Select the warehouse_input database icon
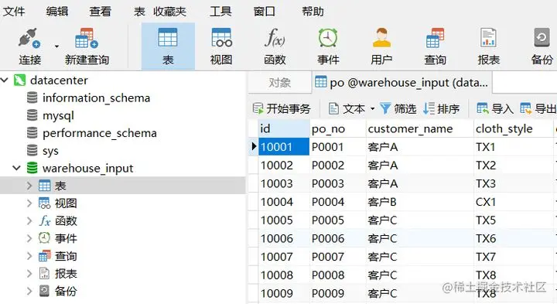The width and height of the screenshot is (557, 304). pos(32,168)
